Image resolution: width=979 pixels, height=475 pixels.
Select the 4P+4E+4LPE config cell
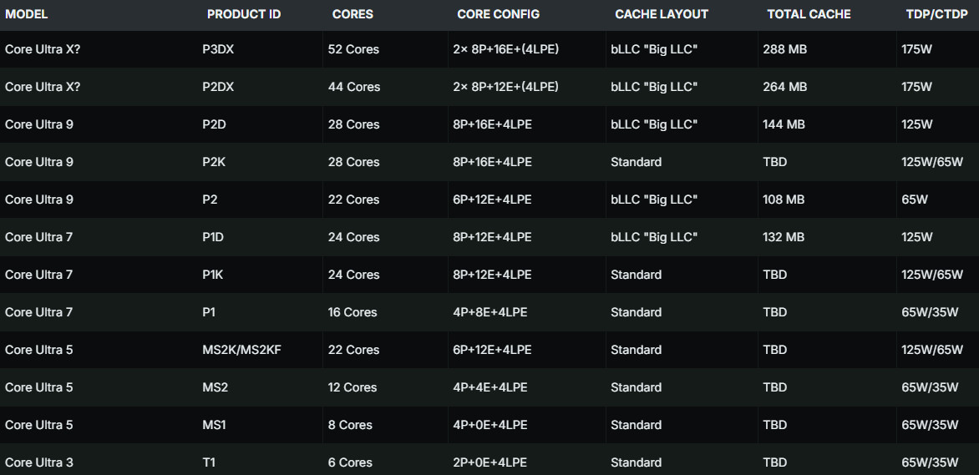tap(490, 387)
